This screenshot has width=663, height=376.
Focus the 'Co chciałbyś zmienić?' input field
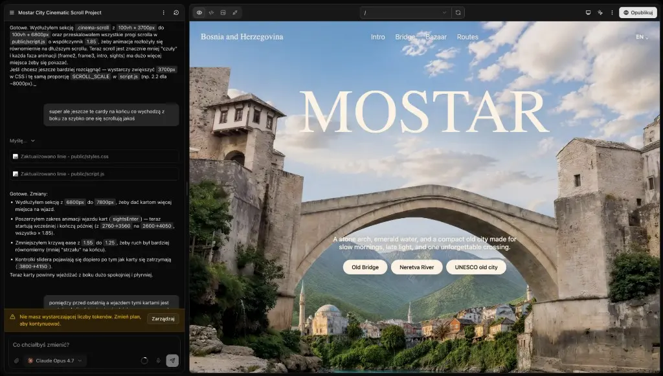(95, 345)
